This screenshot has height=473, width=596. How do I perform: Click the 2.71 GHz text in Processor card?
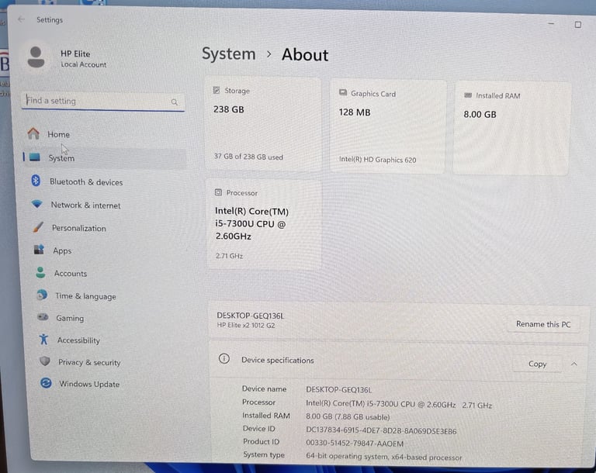tap(229, 256)
